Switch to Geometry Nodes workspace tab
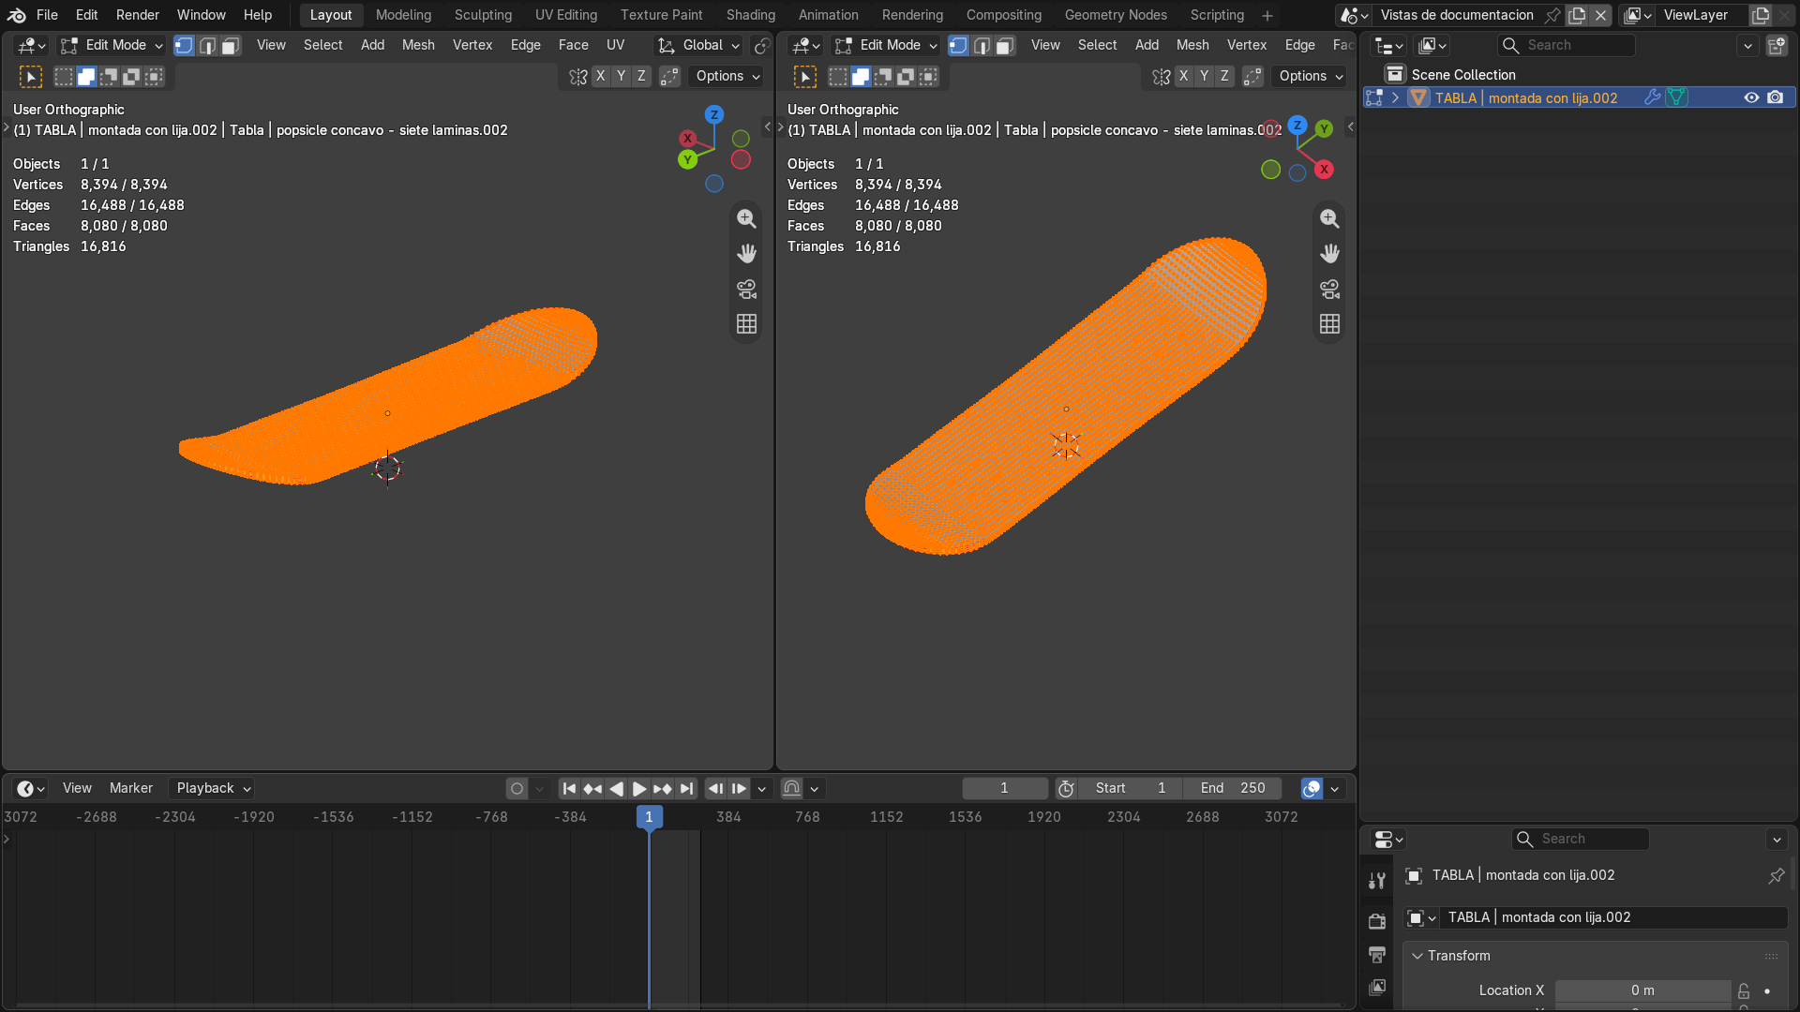 coord(1116,15)
